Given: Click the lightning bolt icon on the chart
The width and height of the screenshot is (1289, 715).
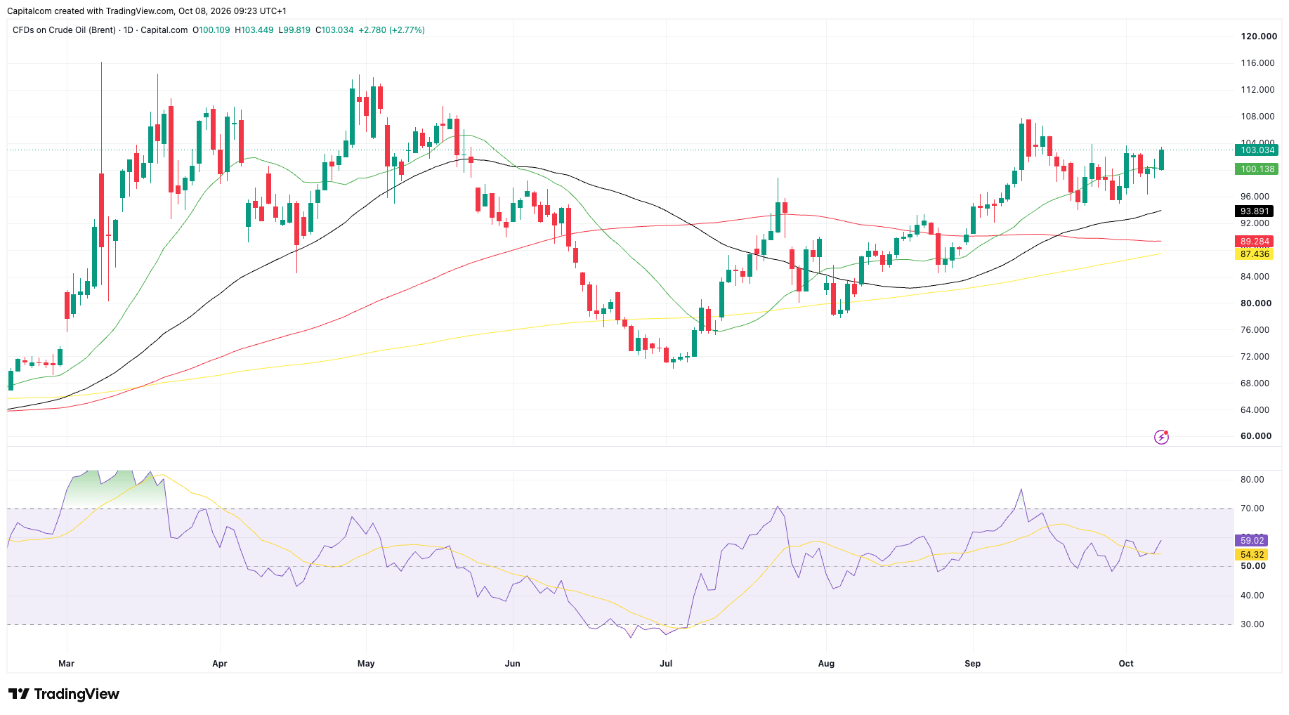Looking at the screenshot, I should click(1161, 438).
